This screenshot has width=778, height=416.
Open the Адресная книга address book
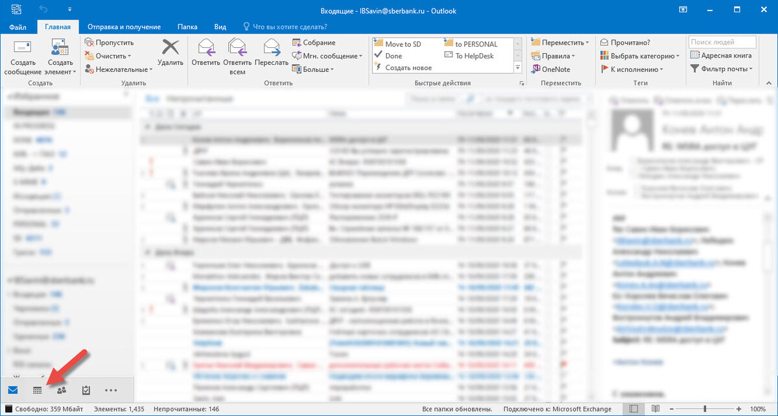[x=720, y=56]
